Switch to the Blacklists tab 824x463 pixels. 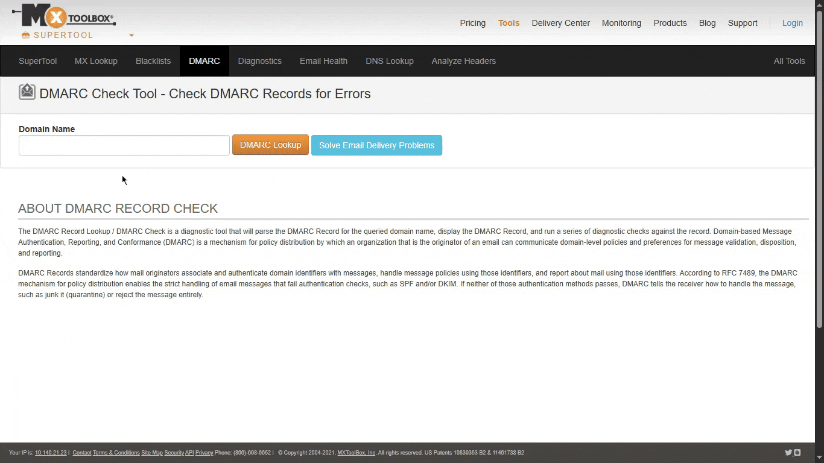coord(153,61)
